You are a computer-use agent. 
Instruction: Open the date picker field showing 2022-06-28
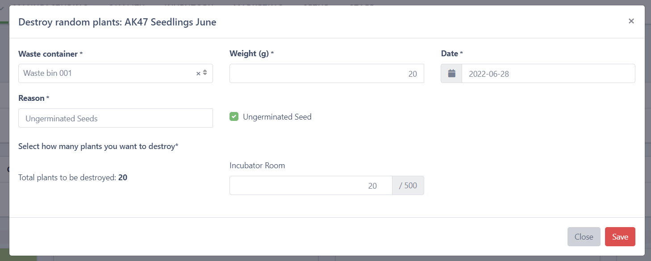click(548, 74)
